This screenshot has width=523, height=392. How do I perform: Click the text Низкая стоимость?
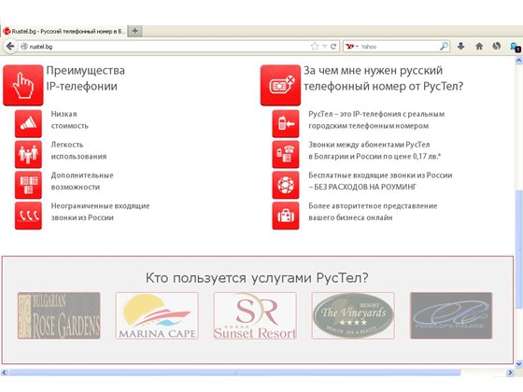70,120
